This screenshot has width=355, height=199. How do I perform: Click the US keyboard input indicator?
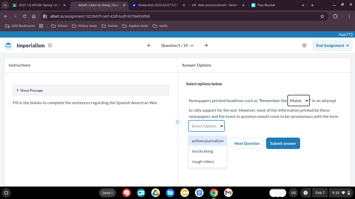tap(293, 193)
